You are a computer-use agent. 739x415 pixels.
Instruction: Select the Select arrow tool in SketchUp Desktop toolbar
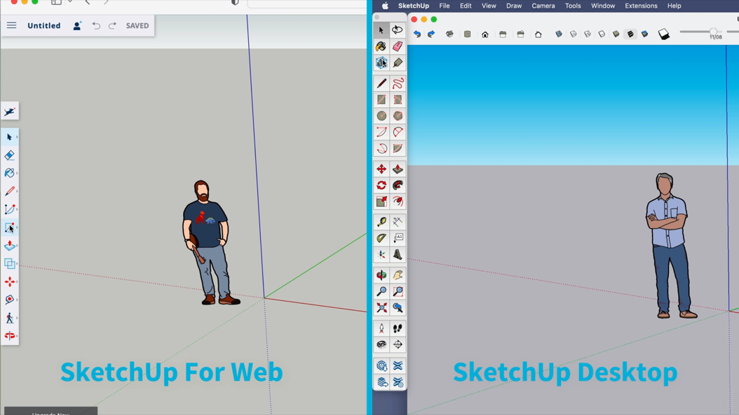coord(381,30)
